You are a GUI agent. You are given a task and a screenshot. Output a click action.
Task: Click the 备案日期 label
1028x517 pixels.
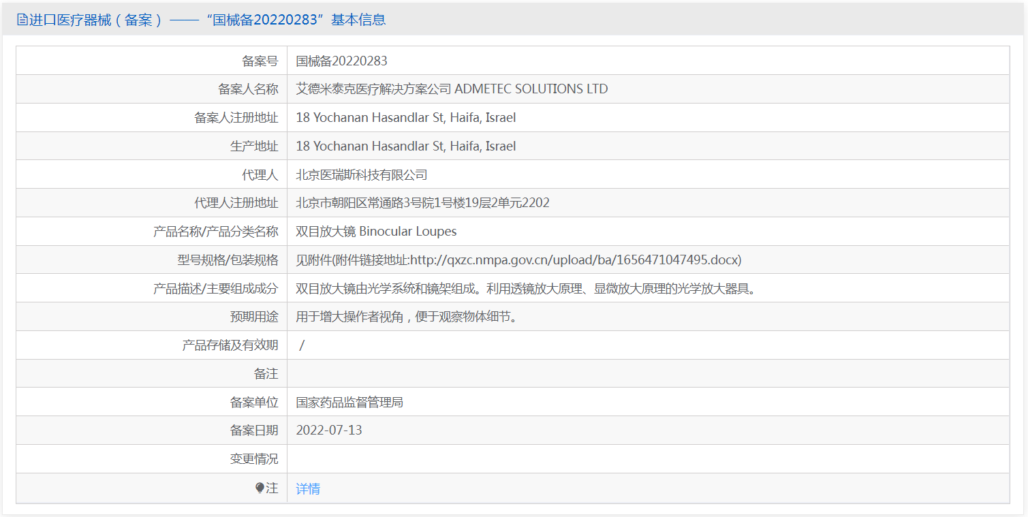[254, 430]
